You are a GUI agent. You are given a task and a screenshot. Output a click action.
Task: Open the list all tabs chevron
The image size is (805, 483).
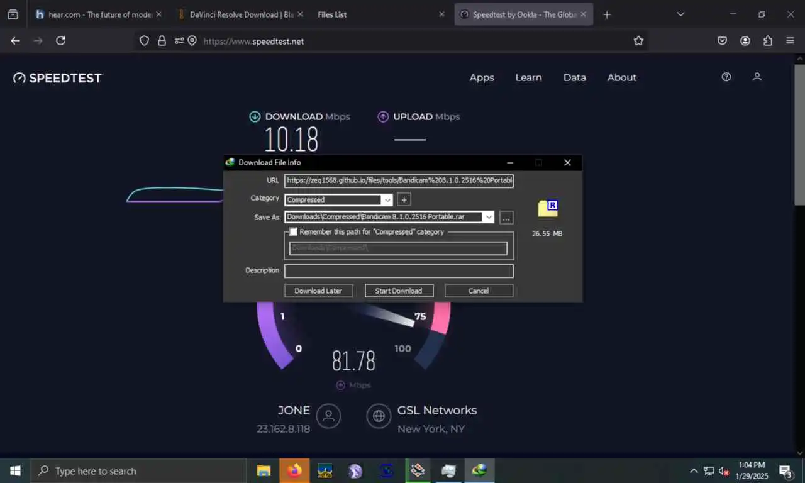[680, 14]
